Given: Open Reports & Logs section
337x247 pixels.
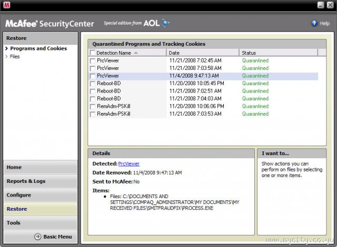Looking at the screenshot, I should 41,181.
